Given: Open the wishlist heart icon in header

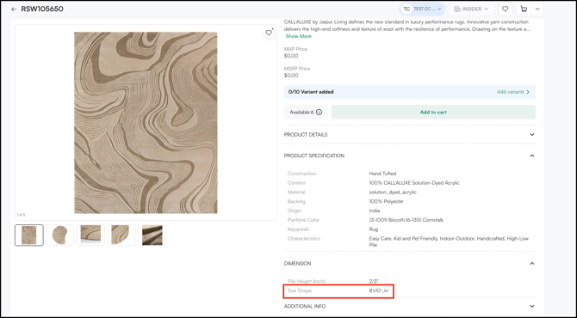Looking at the screenshot, I should (506, 9).
